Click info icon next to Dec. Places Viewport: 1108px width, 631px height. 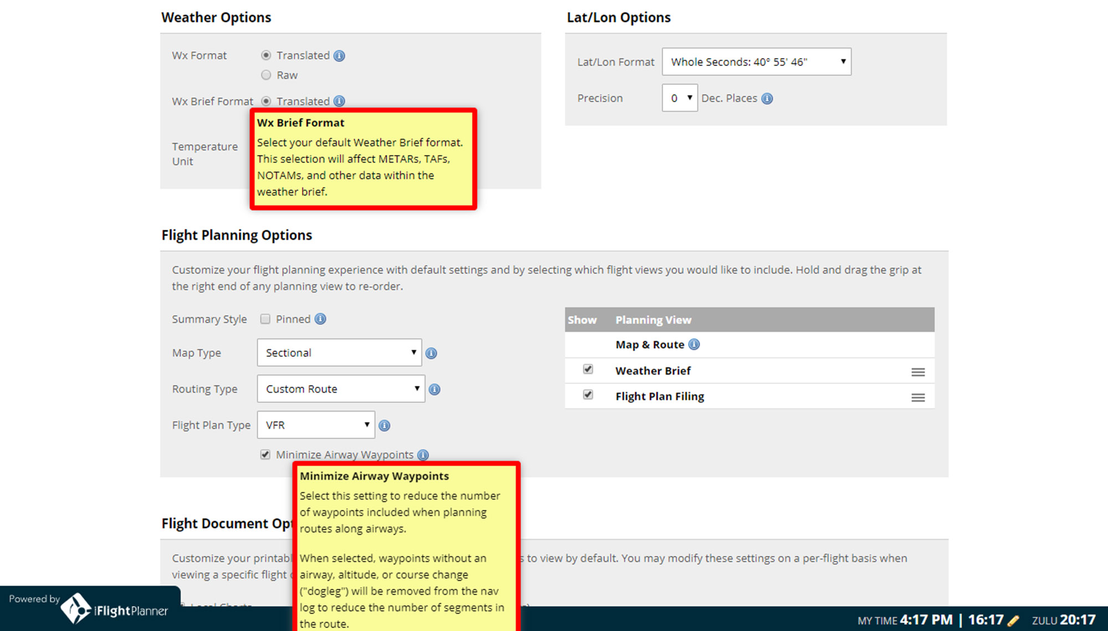click(x=767, y=99)
